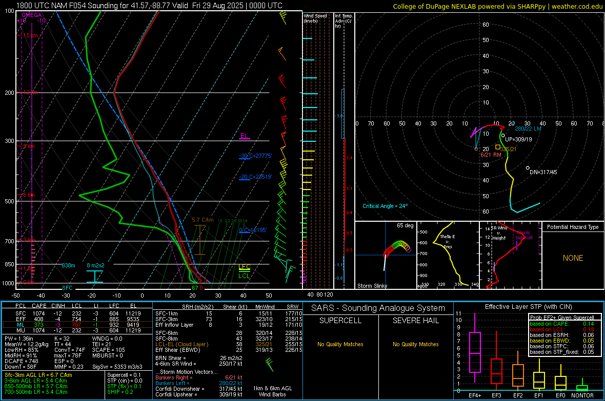Viewport: 605px width, 401px height.
Task: Click the 280/22 LM hodograph label
Action: point(528,129)
